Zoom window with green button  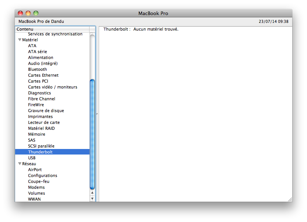36,13
